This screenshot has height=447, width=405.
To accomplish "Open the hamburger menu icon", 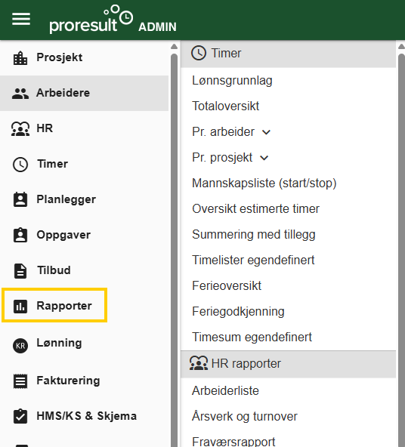I will pos(21,19).
